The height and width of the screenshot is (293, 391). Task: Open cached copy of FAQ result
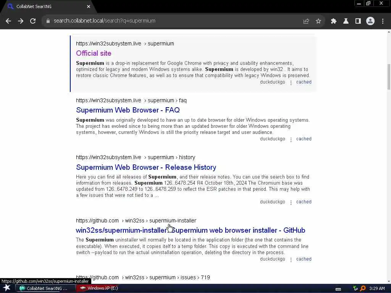click(x=304, y=139)
